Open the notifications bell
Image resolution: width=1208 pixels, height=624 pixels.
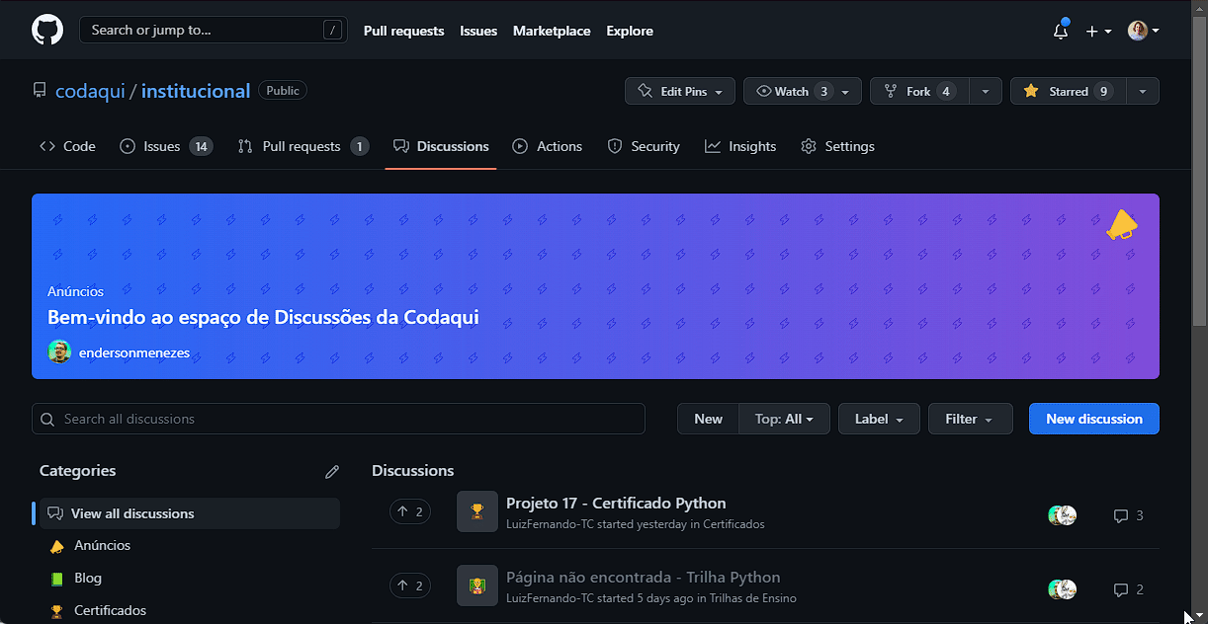pos(1060,31)
